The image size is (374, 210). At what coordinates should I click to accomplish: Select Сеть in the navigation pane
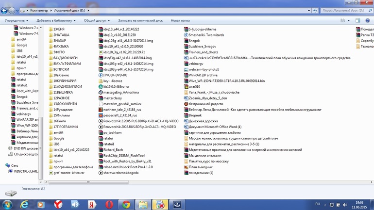click(15, 165)
